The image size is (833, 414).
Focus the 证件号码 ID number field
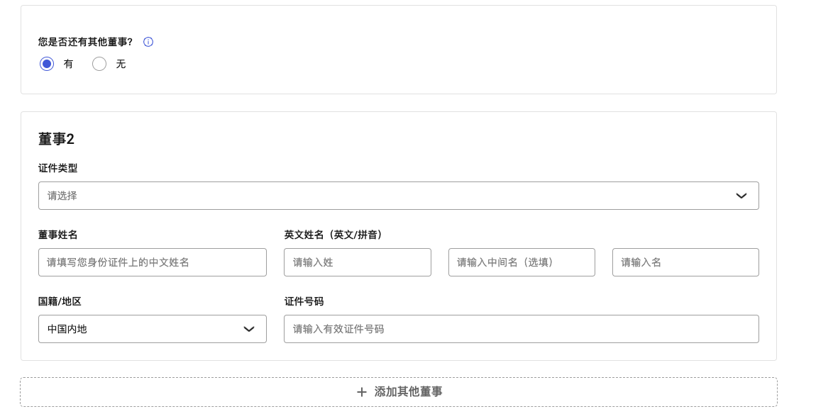(x=521, y=329)
